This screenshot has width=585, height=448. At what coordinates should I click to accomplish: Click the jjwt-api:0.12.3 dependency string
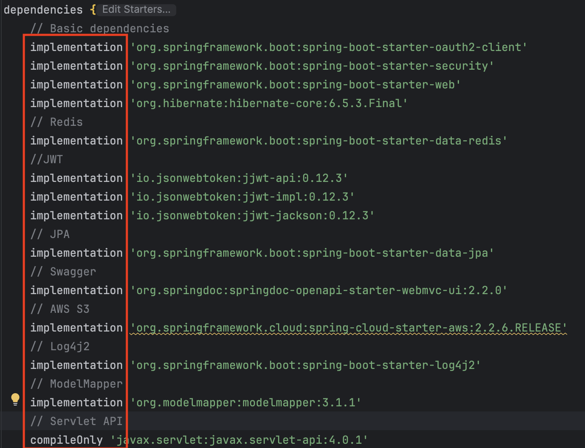[x=239, y=178]
